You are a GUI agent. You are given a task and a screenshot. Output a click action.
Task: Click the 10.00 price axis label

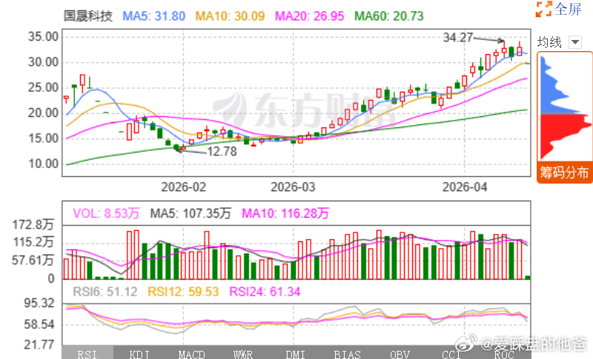coord(44,164)
